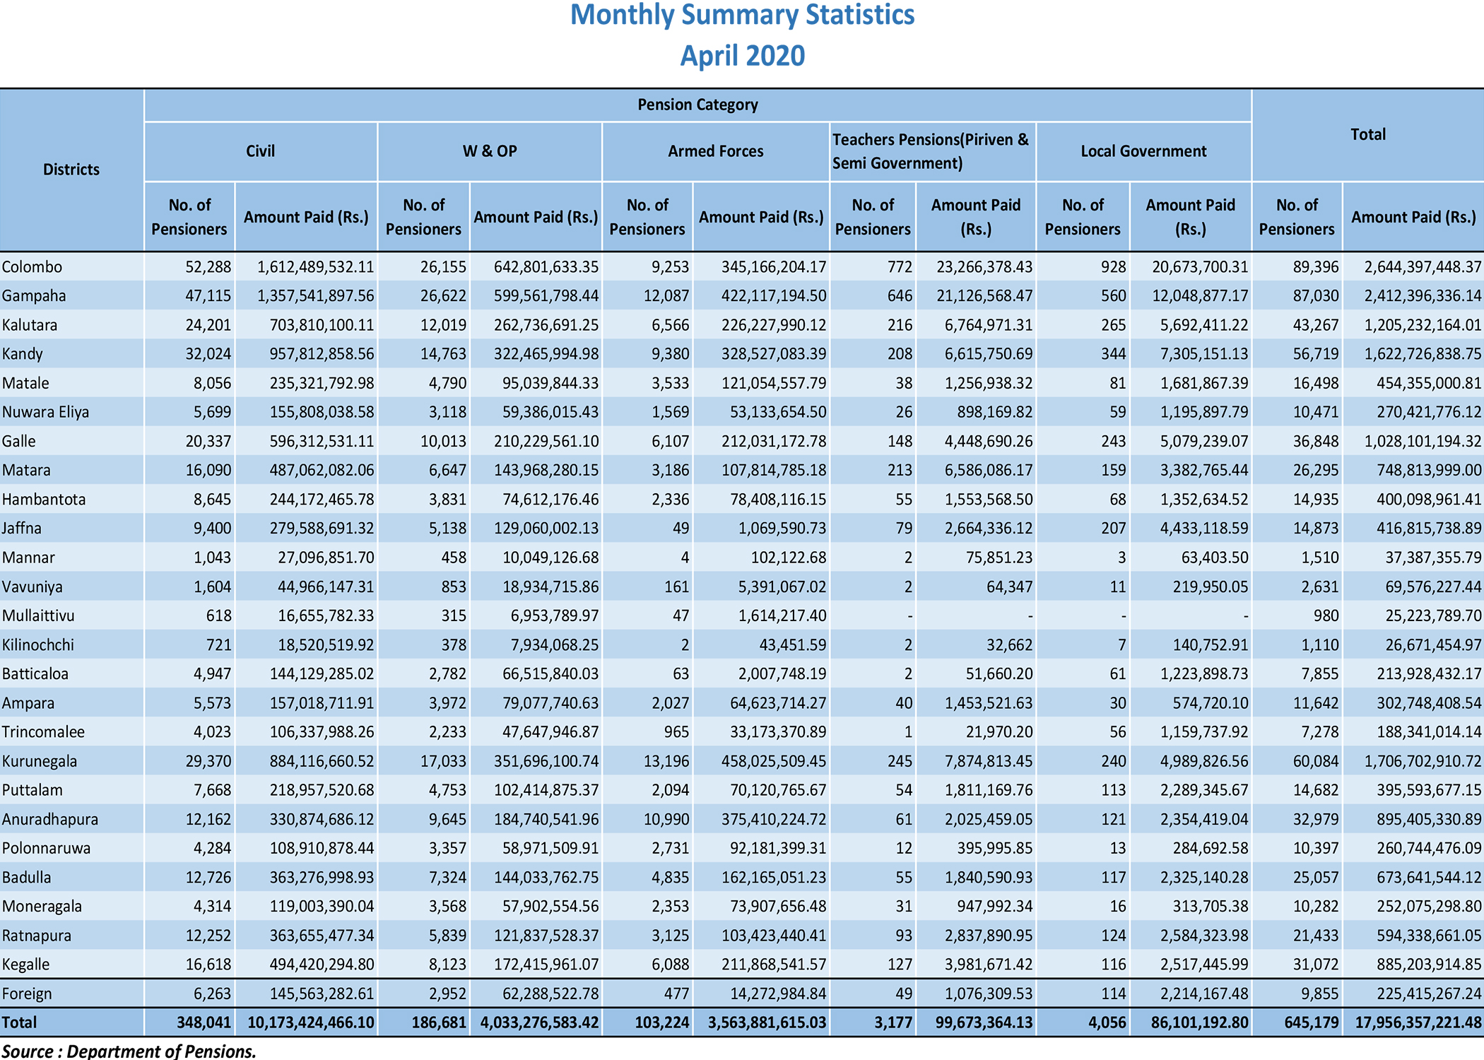The image size is (1484, 1060).
Task: Select Colombo civil pensioners '52,288'
Action: (x=208, y=267)
